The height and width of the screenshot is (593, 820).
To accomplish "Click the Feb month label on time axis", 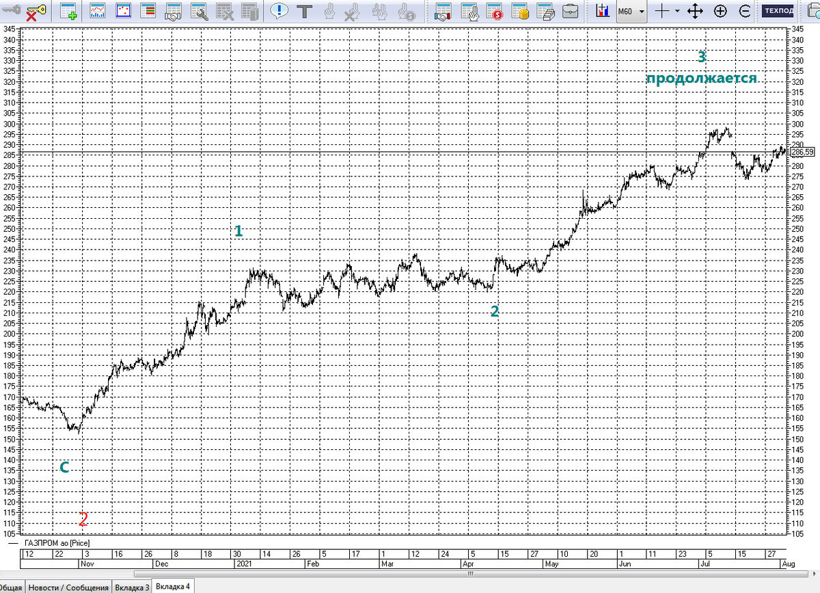I will click(x=312, y=564).
